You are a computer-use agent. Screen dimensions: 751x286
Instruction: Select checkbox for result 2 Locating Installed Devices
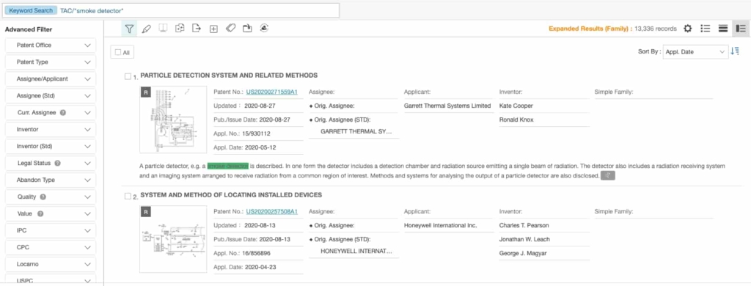point(128,196)
